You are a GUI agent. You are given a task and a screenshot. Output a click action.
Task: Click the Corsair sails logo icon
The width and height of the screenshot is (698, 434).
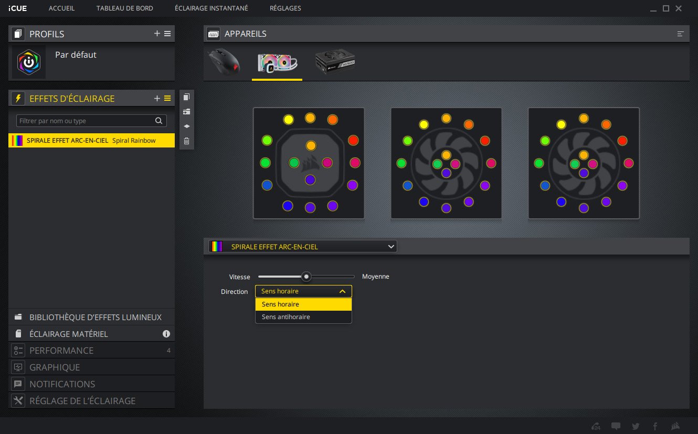[x=676, y=426]
